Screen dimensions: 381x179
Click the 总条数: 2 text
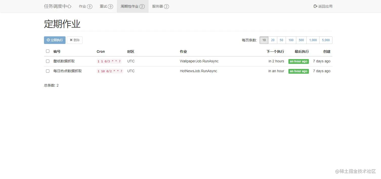pyautogui.click(x=51, y=85)
